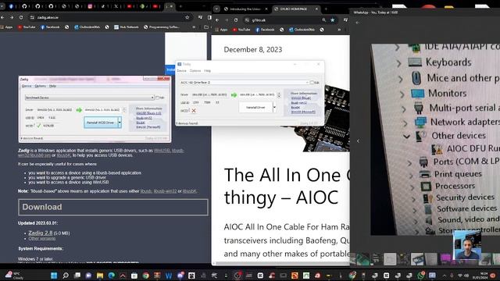Image resolution: width=500 pixels, height=281 pixels.
Task: Reload the g7lbo.uk page
Action: (236, 20)
